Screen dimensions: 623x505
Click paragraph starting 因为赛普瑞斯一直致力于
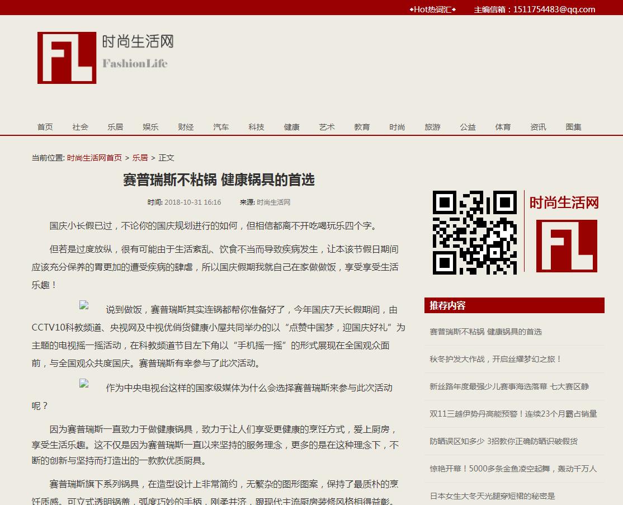(x=215, y=445)
